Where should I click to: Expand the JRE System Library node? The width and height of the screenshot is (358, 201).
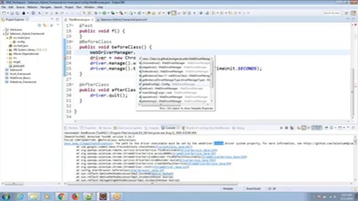click(7, 50)
